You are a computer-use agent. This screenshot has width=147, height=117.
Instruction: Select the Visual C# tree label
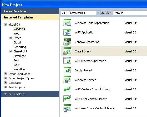coord(14,25)
